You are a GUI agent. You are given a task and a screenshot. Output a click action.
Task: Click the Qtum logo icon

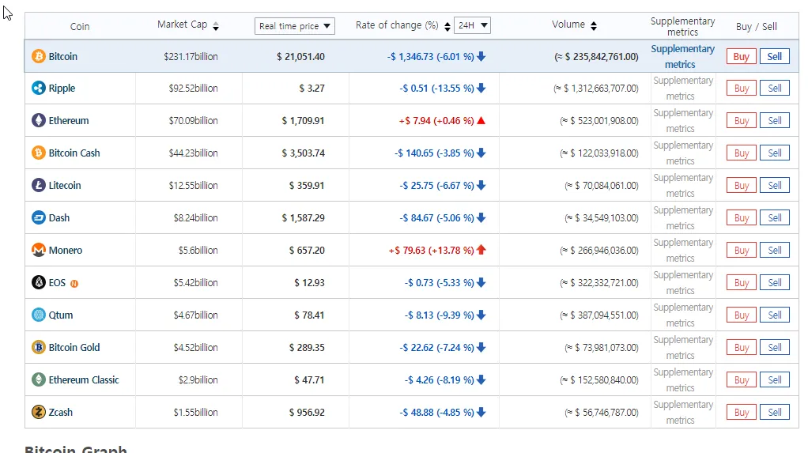[39, 315]
